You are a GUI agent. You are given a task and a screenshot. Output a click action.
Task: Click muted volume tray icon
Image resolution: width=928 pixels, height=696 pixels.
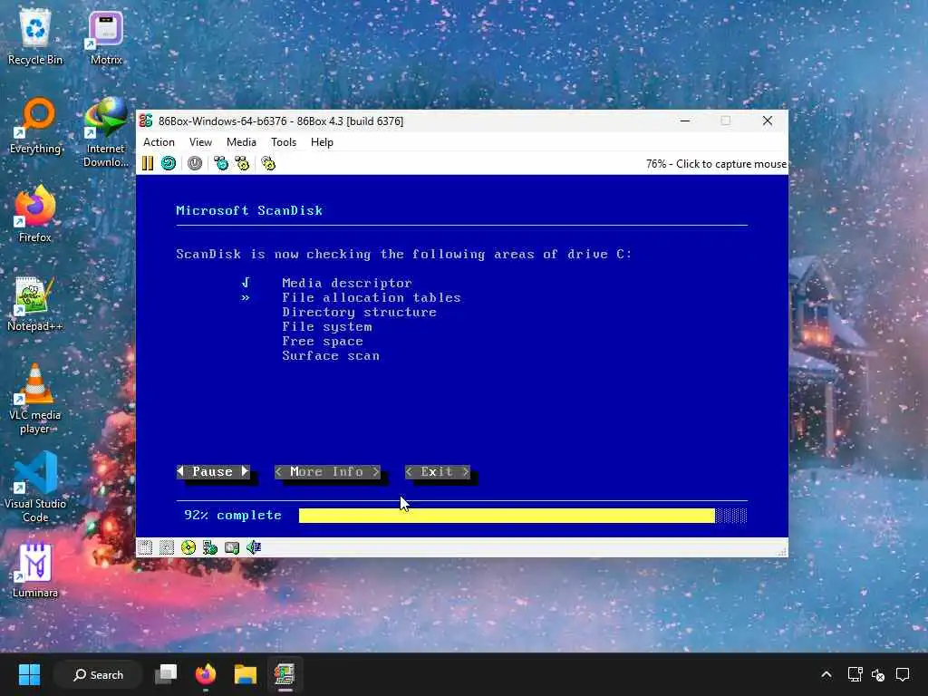click(878, 674)
